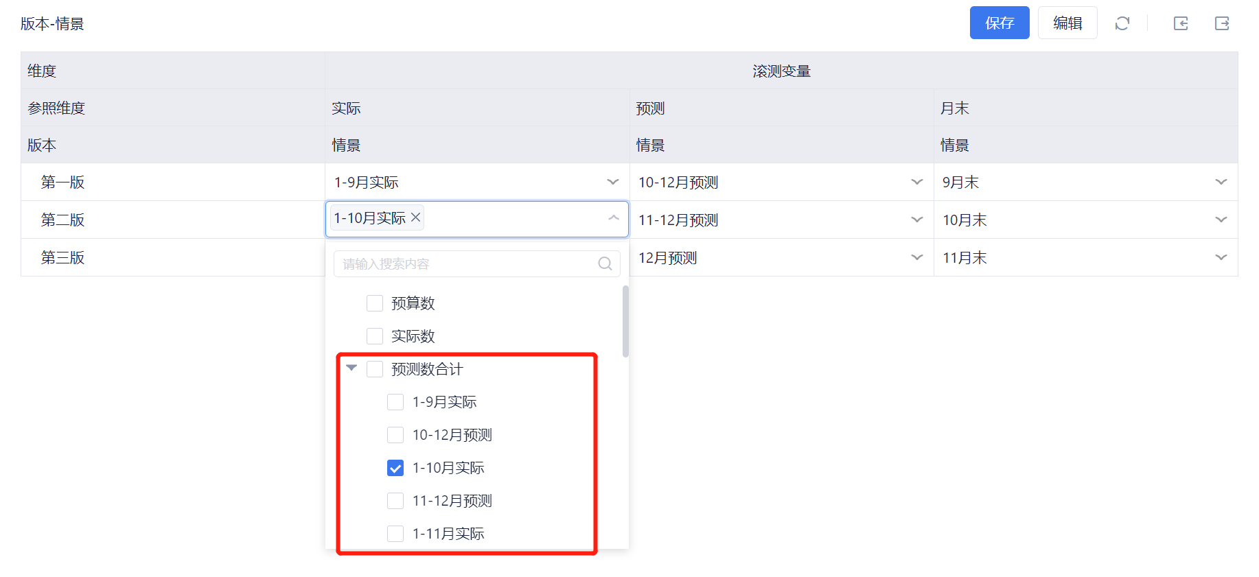1259x577 pixels.
Task: Select the 1-11月实际 option in list
Action: point(448,534)
